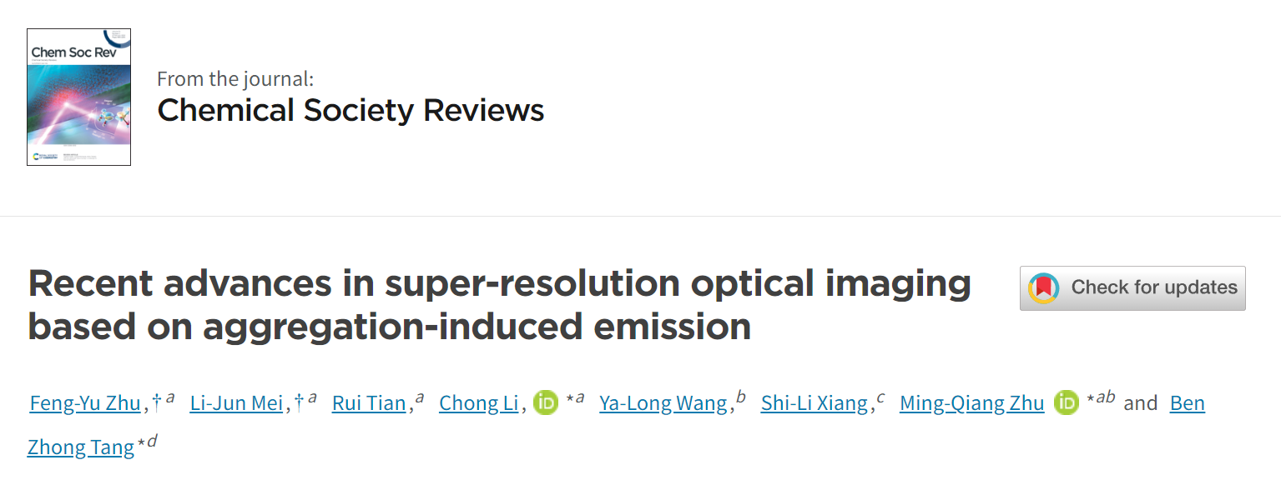Open the Chong Li author link

pyautogui.click(x=479, y=403)
